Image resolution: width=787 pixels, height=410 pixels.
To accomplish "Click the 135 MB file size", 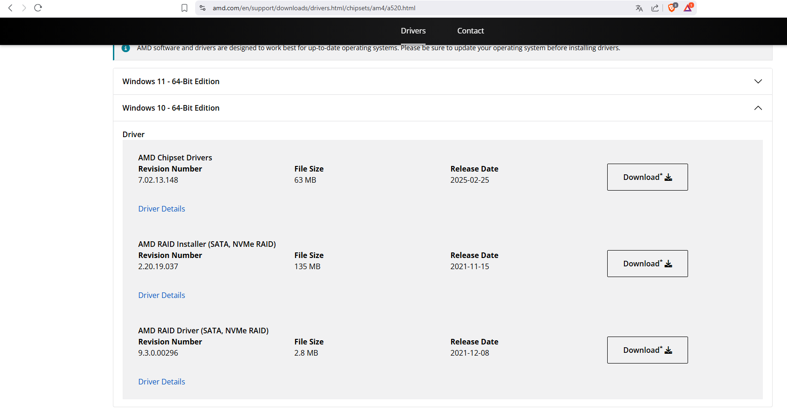I will click(308, 266).
